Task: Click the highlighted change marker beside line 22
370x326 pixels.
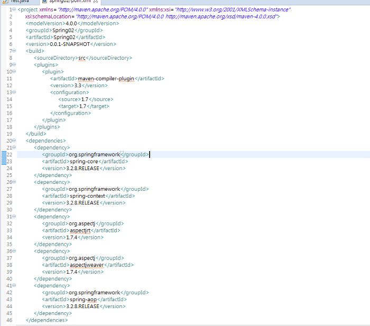Action: tap(4, 158)
